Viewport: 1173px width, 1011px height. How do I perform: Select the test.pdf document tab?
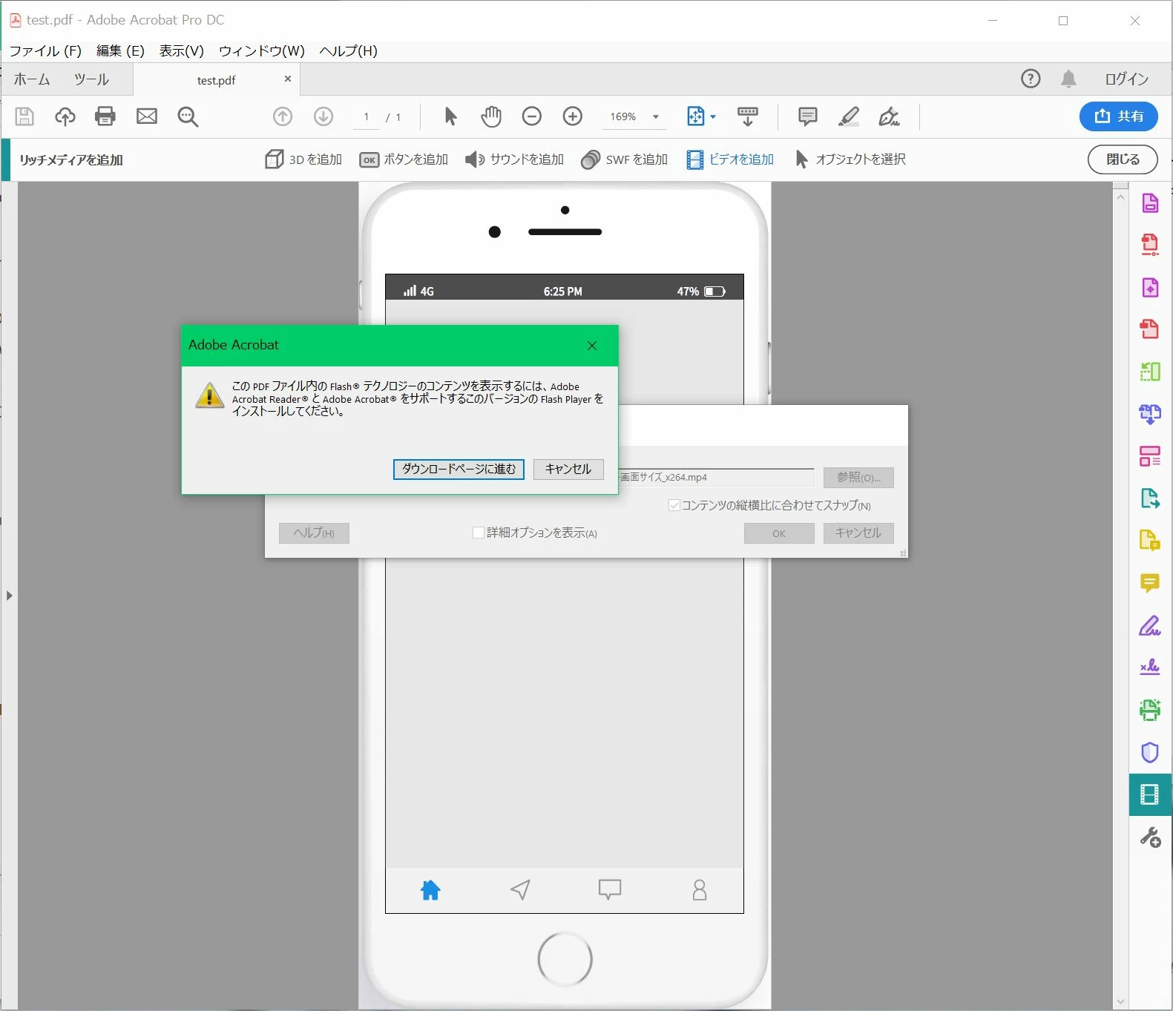[x=216, y=80]
